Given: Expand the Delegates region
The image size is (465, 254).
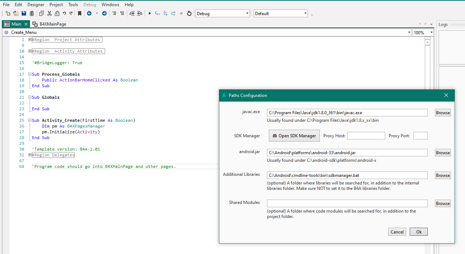Looking at the screenshot, I should (30, 155).
